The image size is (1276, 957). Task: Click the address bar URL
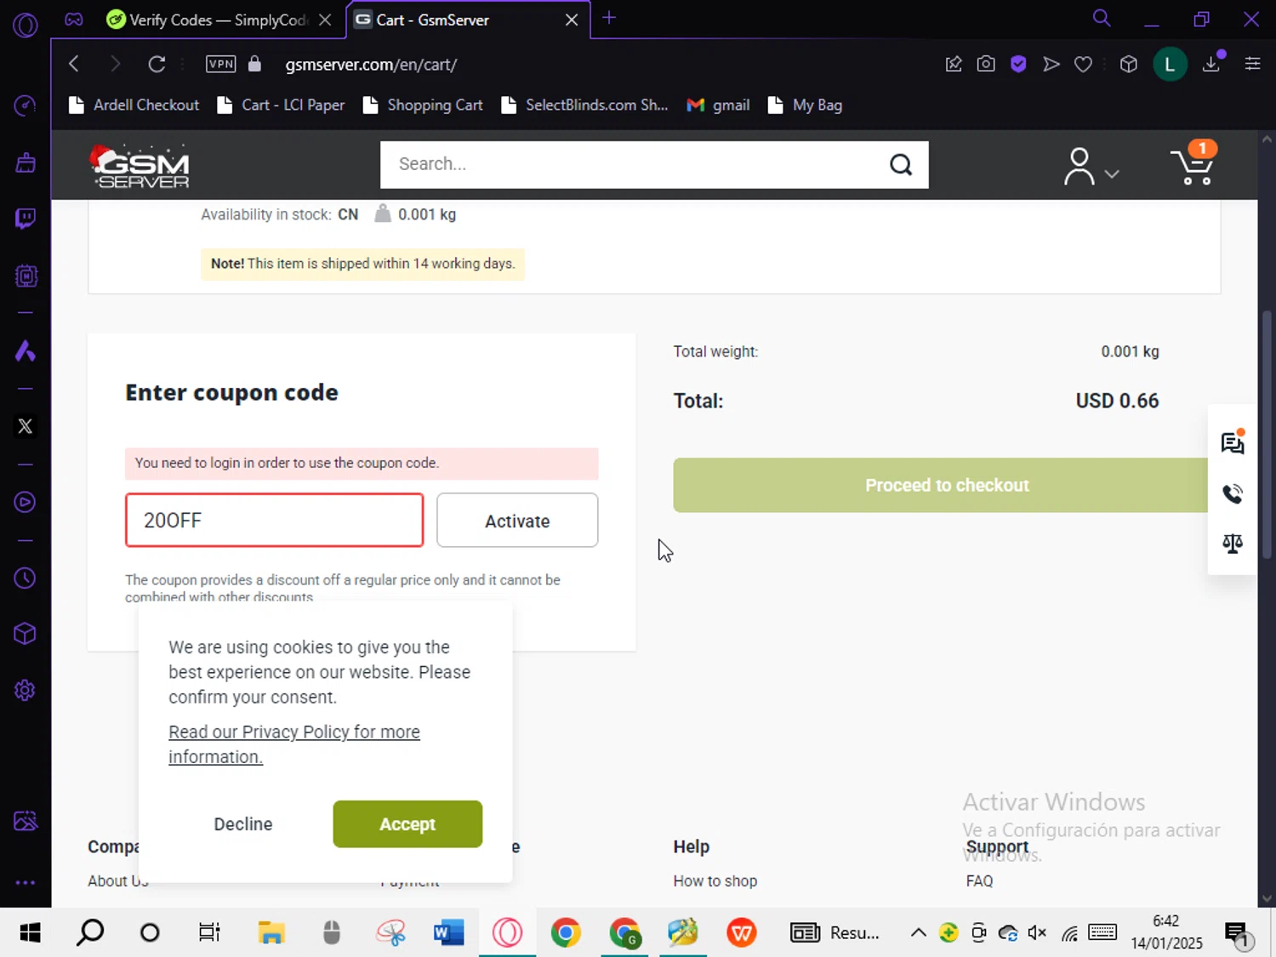[x=371, y=64]
